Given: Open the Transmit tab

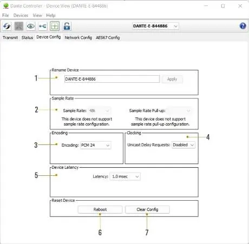Looking at the screenshot, I should pos(10,37).
